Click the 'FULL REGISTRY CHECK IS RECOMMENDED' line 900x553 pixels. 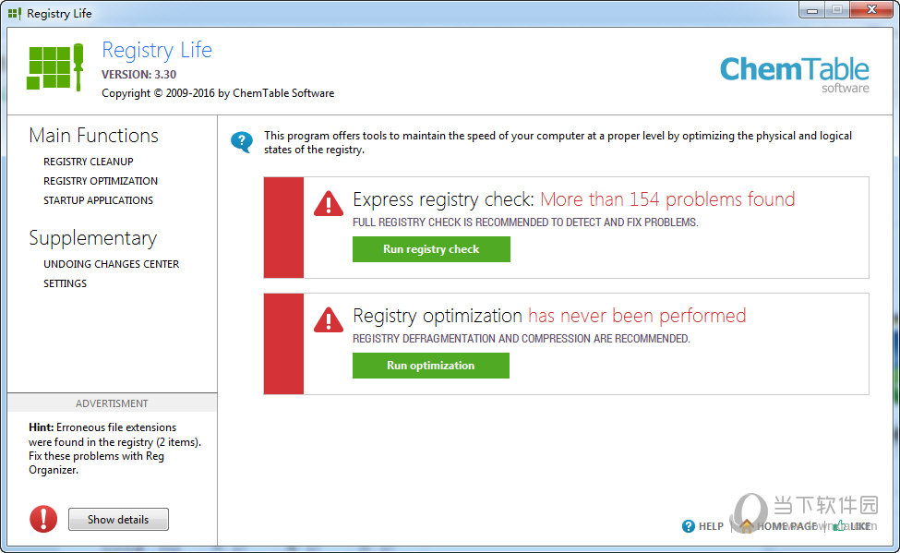pyautogui.click(x=525, y=222)
